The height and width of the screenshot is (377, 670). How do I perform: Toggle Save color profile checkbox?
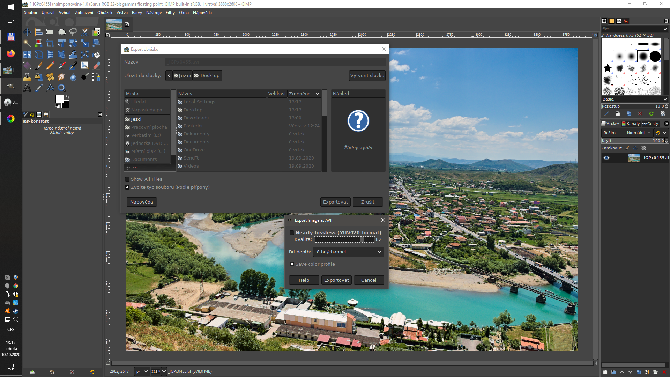(x=292, y=264)
